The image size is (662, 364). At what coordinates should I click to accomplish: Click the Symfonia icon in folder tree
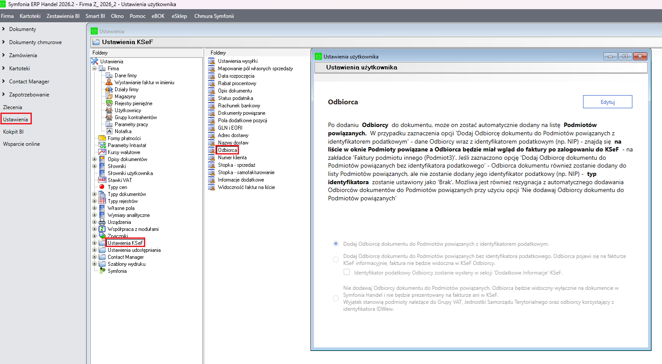(102, 271)
